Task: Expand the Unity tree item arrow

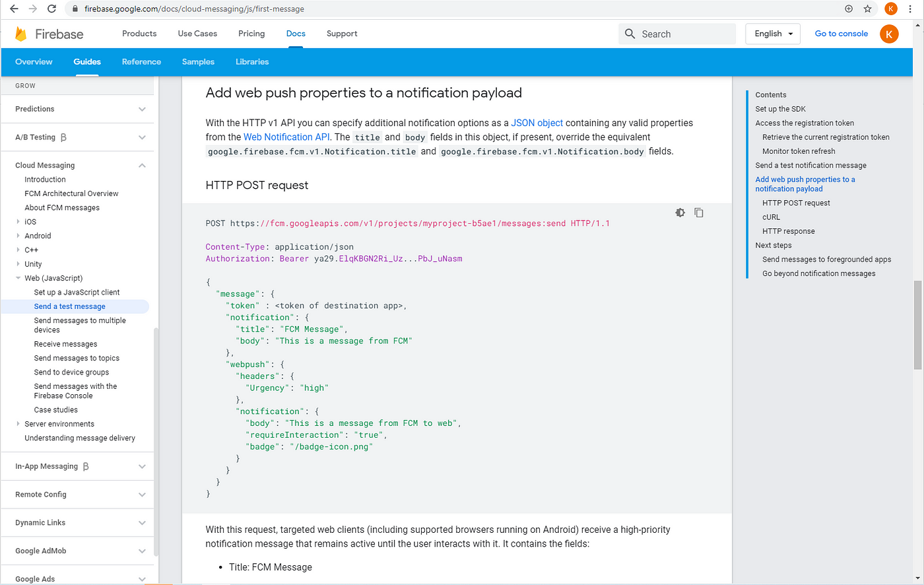Action: coord(18,264)
